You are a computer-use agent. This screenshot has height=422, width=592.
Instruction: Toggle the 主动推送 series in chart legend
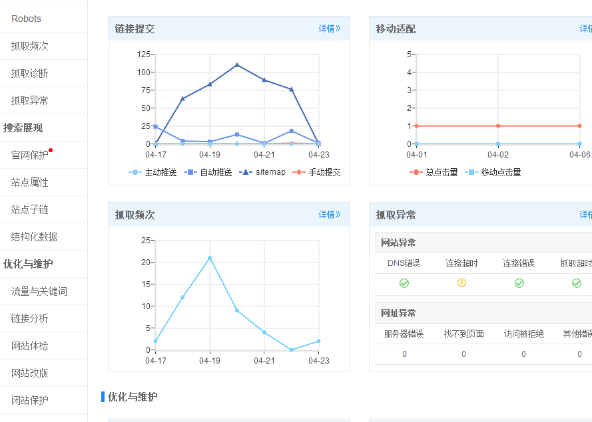(152, 172)
